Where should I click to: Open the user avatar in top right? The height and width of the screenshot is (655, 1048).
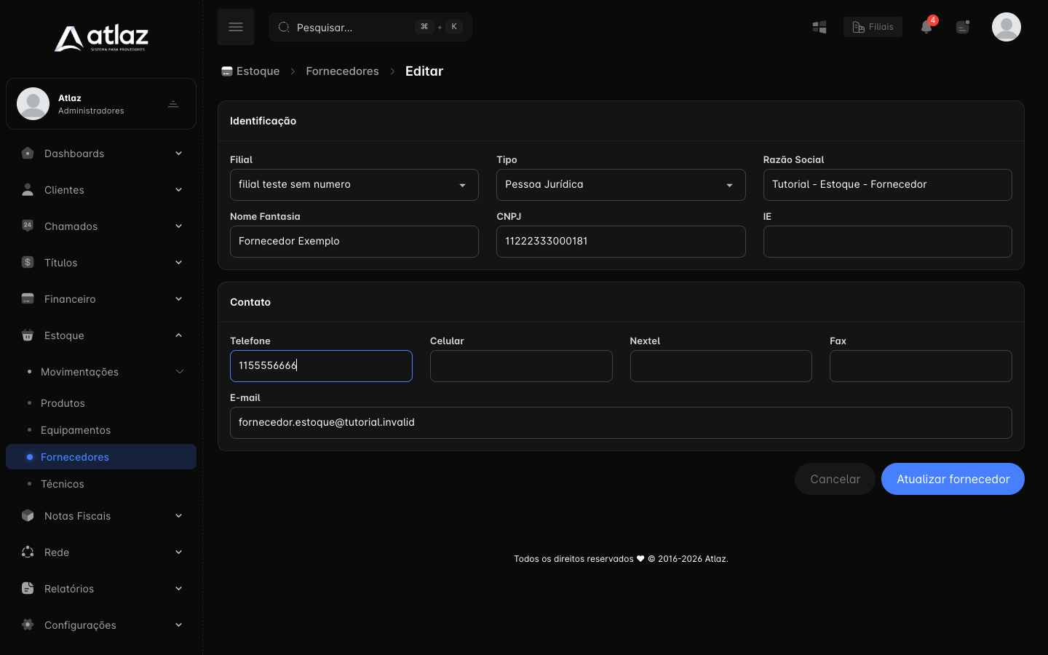point(1007,27)
